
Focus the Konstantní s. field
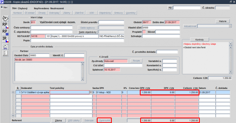point(170,65)
